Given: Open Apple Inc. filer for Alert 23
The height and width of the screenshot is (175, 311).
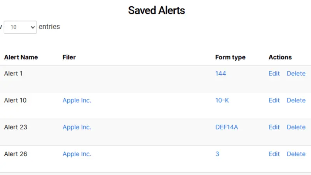Looking at the screenshot, I should pos(77,127).
